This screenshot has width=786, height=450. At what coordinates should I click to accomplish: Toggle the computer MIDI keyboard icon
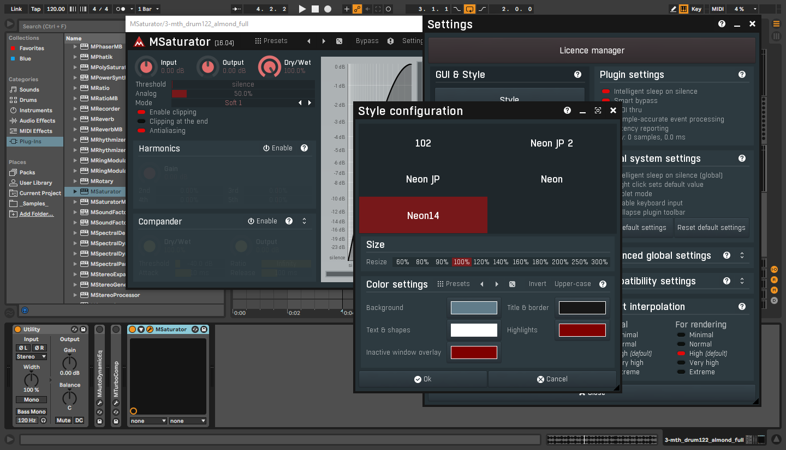coord(684,9)
